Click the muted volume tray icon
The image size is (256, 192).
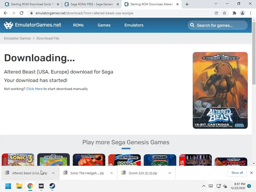[x=225, y=186]
